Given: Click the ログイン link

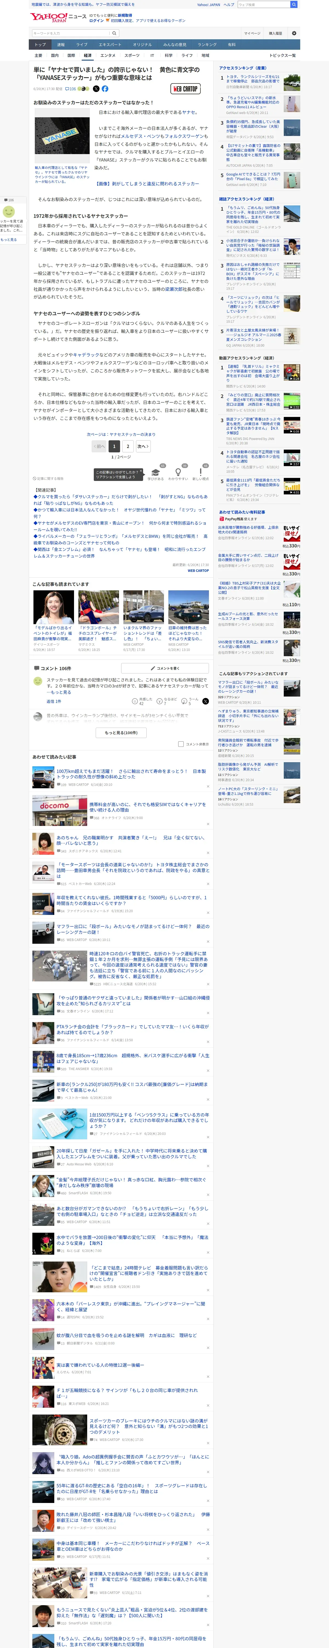Looking at the screenshot, I should (x=97, y=21).
